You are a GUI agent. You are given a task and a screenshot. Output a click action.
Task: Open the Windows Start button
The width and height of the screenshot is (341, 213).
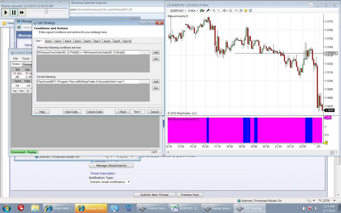[x=6, y=208]
